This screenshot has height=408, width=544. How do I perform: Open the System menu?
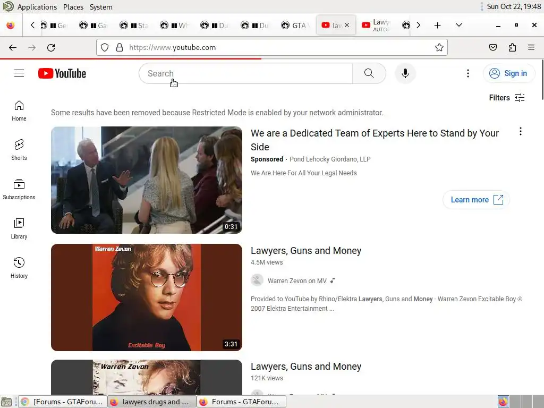coord(101,7)
